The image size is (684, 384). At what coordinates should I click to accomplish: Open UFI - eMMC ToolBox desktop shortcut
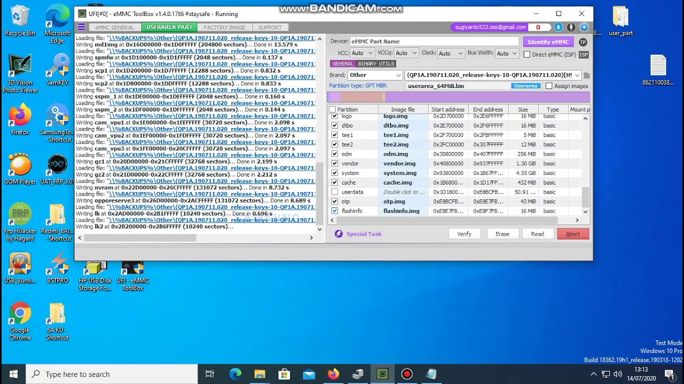[133, 276]
